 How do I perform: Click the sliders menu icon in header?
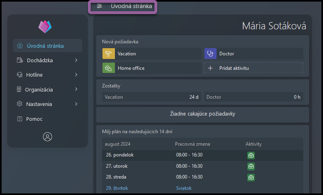point(99,6)
